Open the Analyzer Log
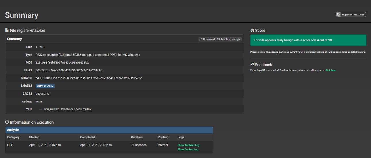Viewport: 371px width, 158px height. (188, 145)
